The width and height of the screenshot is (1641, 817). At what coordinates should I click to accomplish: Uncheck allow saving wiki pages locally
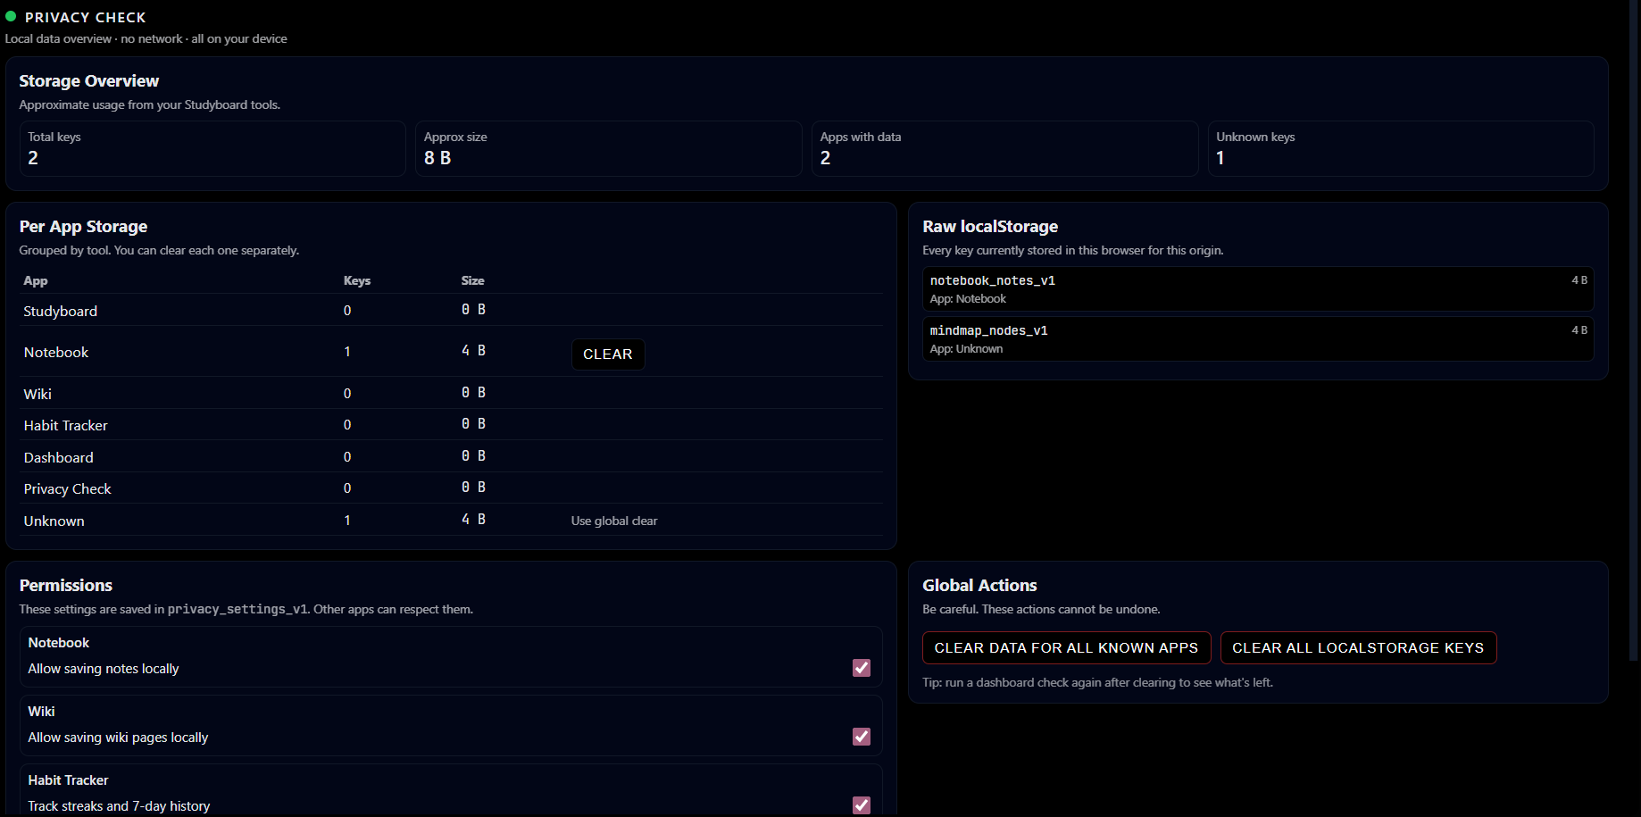pos(862,737)
